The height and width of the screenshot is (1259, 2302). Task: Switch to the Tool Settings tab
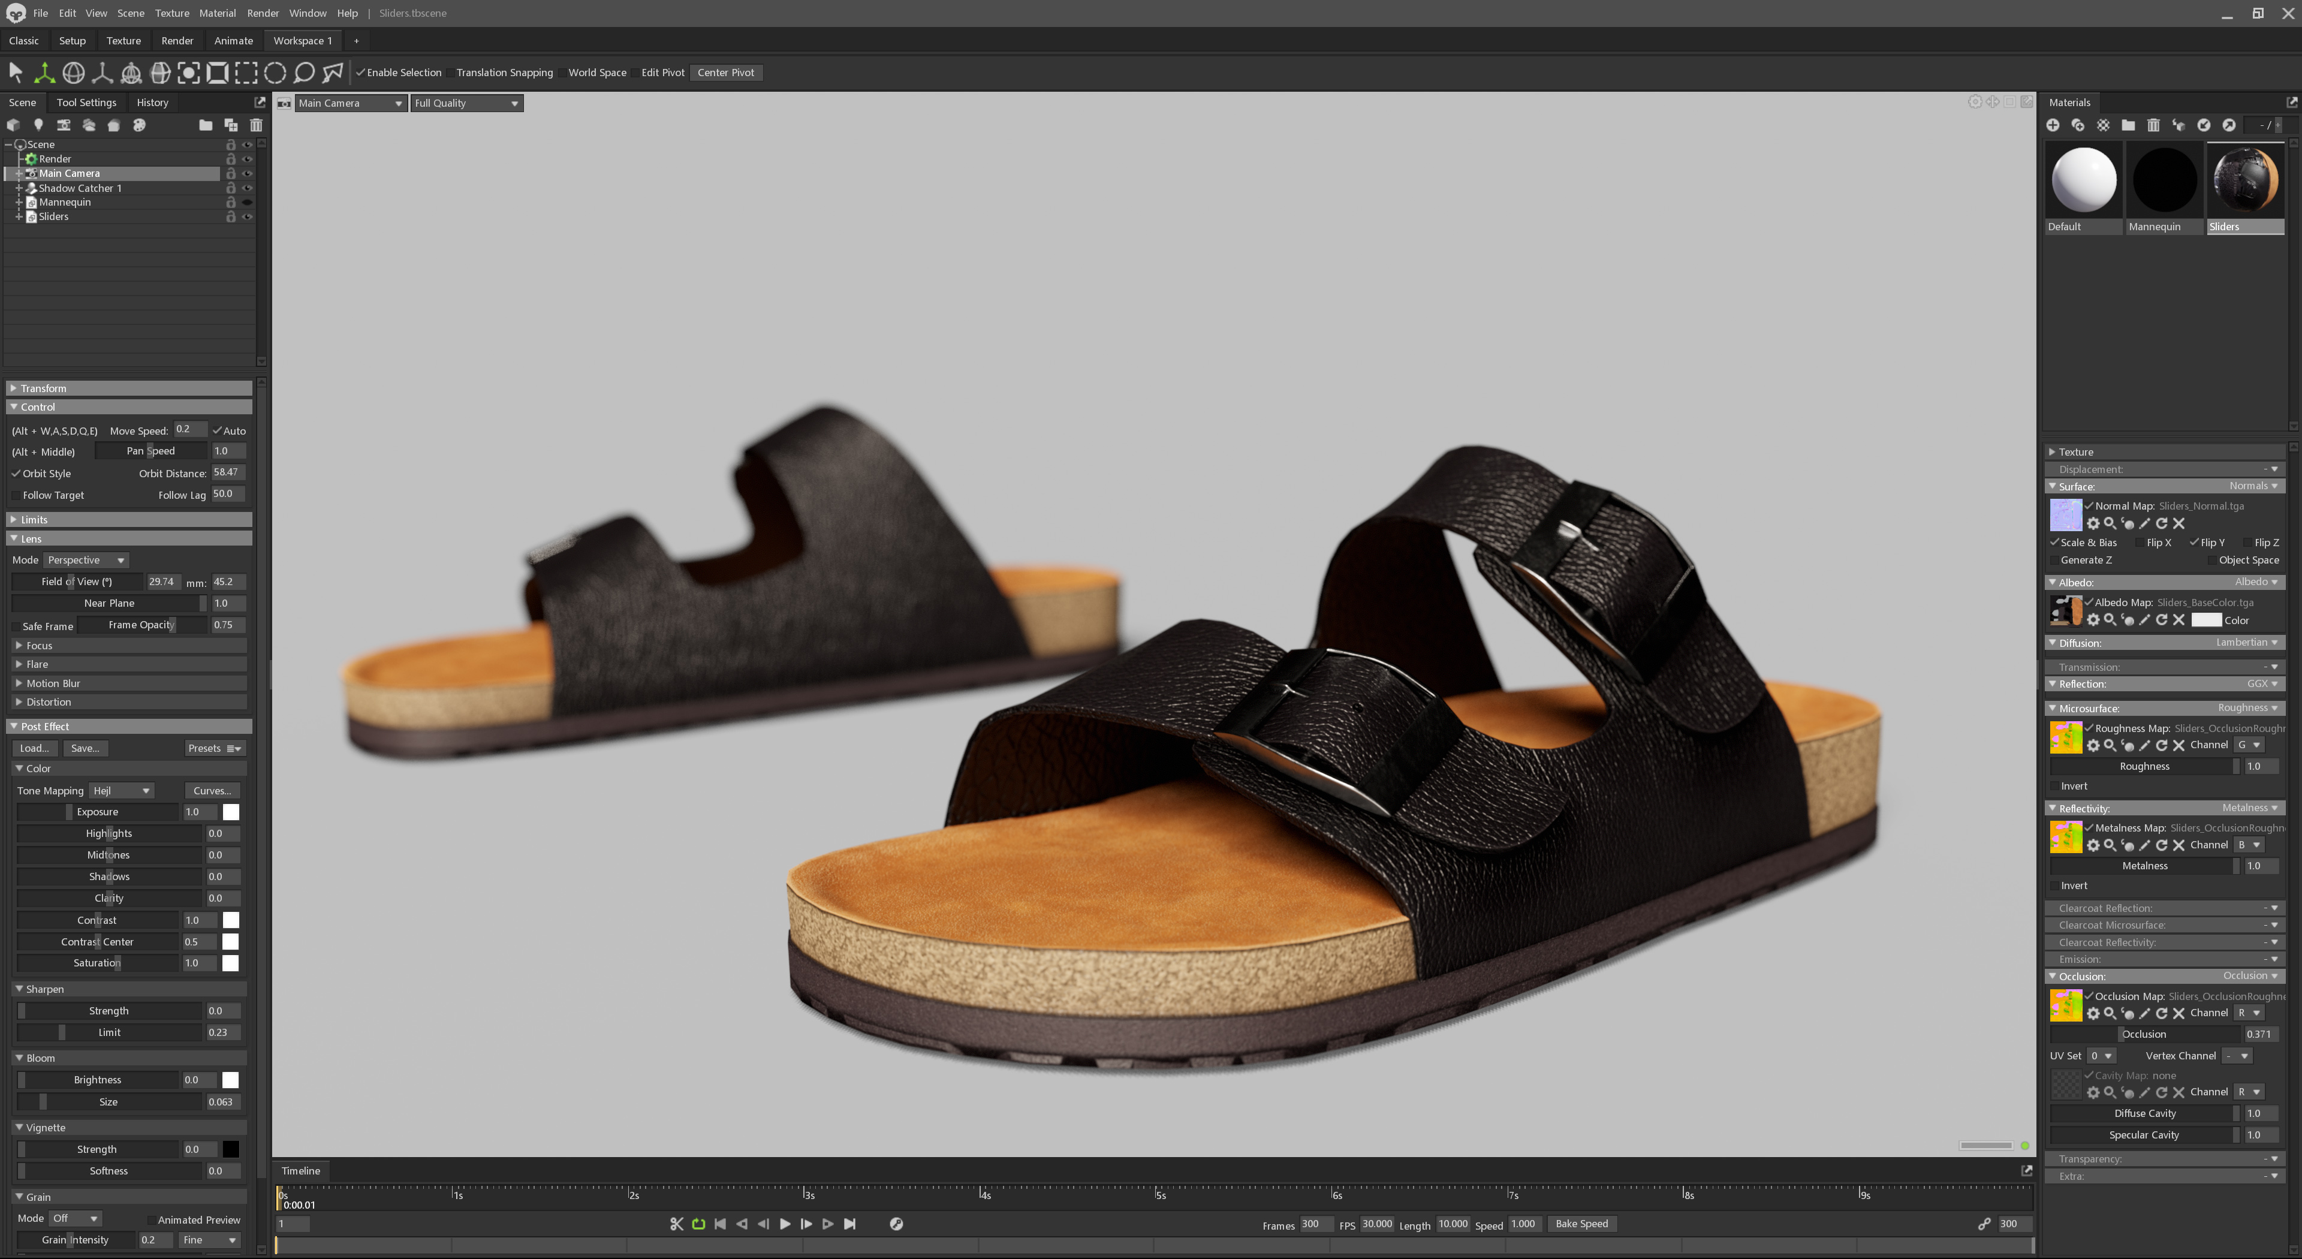tap(86, 102)
